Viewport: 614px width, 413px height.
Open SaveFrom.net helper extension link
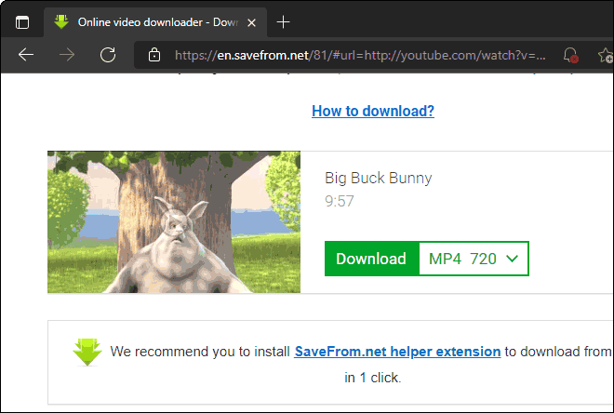[397, 352]
